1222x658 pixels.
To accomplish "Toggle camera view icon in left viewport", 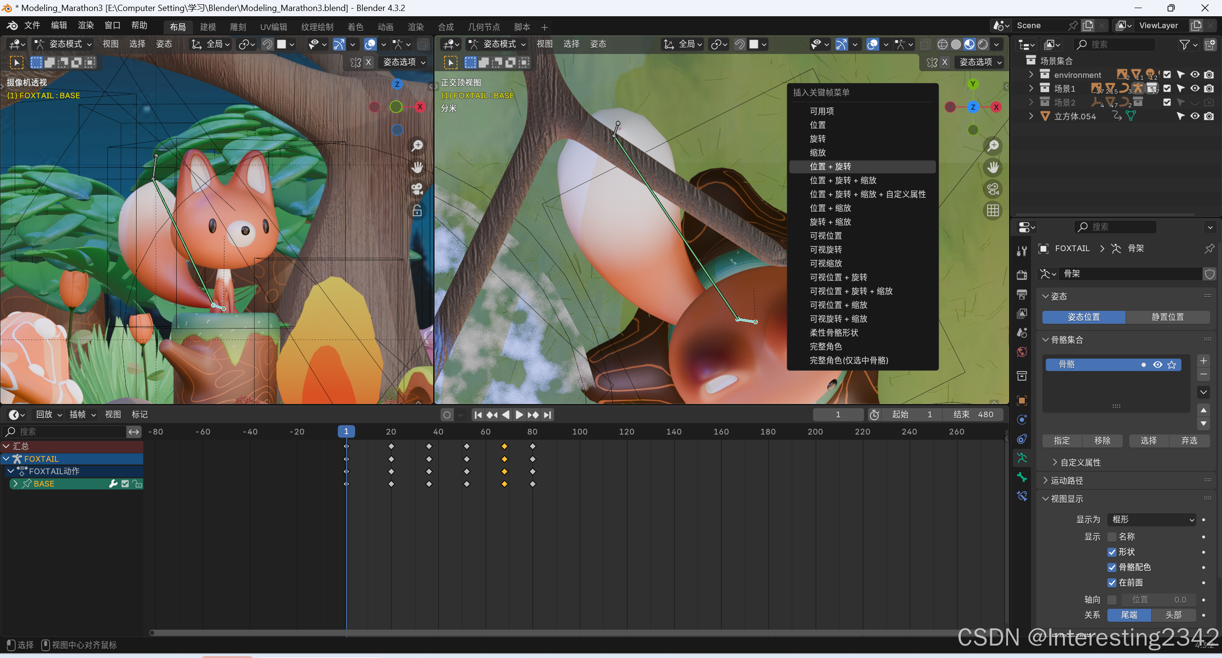I will click(417, 189).
